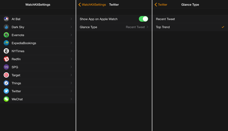The height and width of the screenshot is (131, 228).
Task: Click the back arrow beside Twitter
Action: pos(156,5)
